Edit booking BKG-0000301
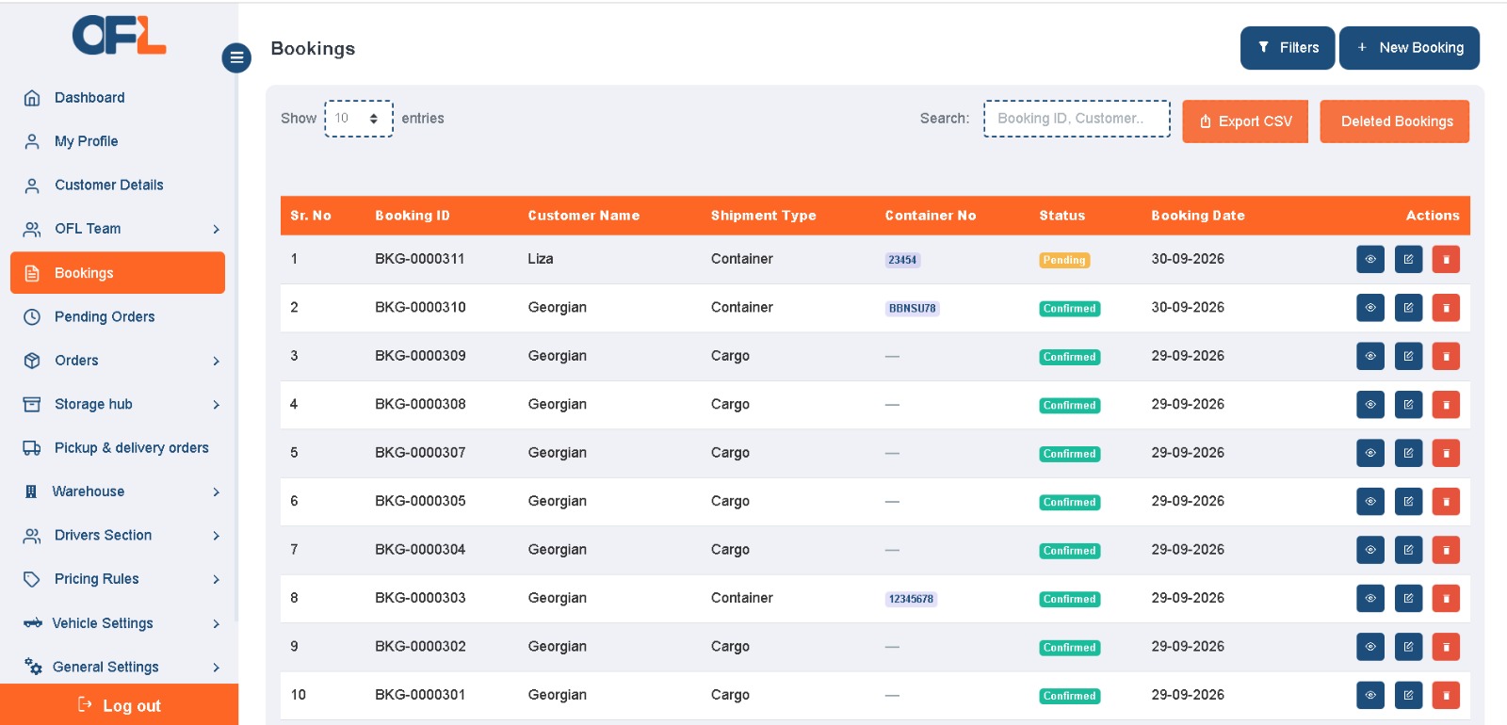The height and width of the screenshot is (725, 1507). pyautogui.click(x=1408, y=695)
